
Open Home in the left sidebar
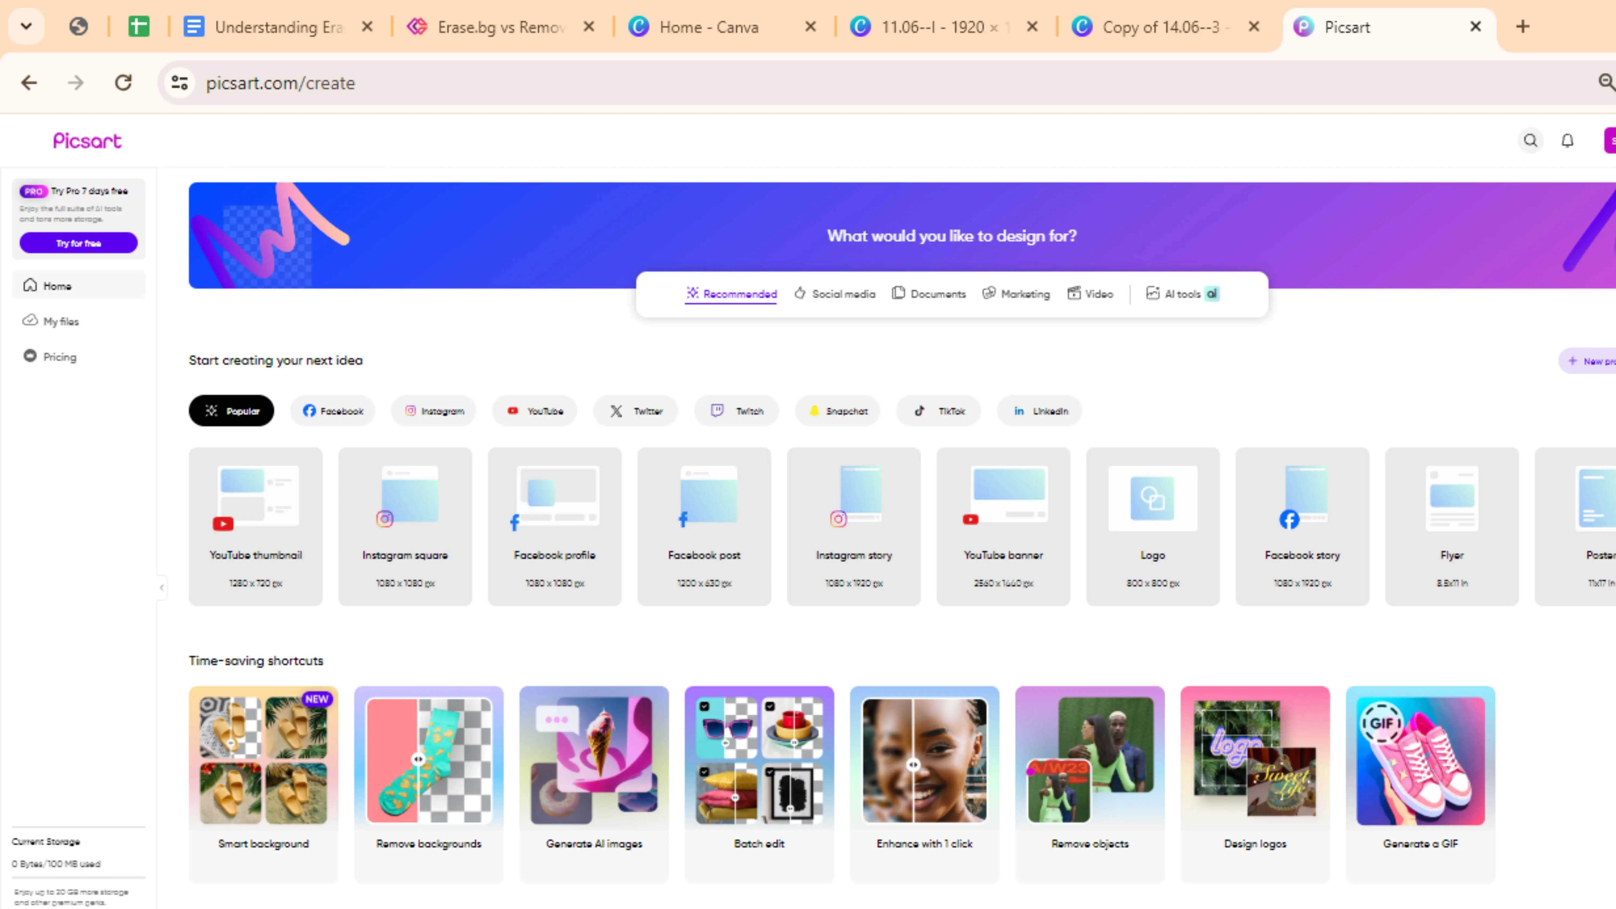click(x=78, y=285)
